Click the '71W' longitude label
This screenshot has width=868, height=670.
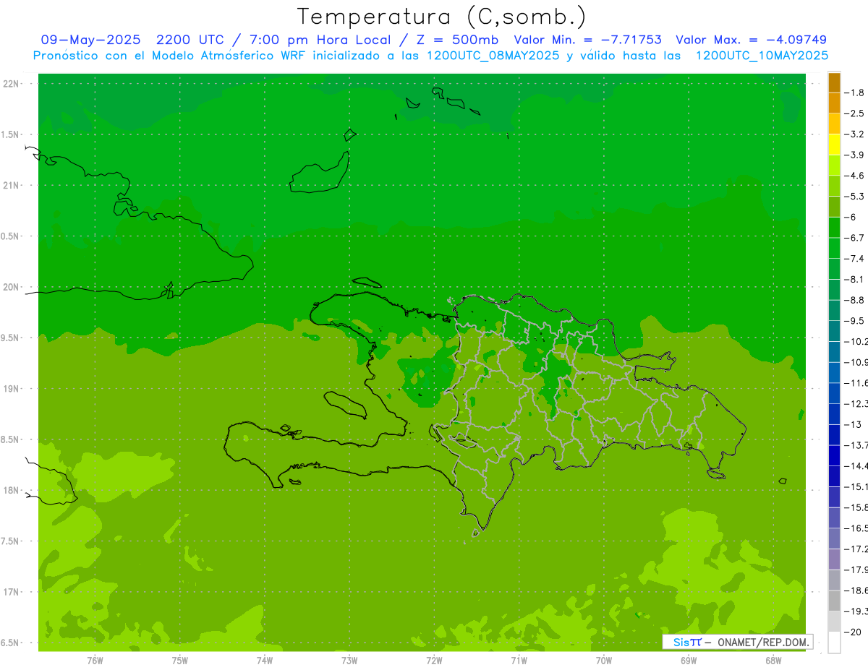point(519,661)
